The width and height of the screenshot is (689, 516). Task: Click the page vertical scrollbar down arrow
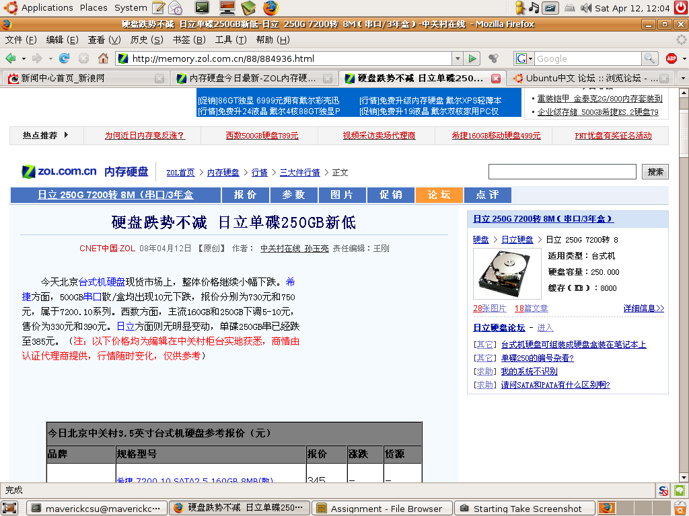[x=684, y=477]
